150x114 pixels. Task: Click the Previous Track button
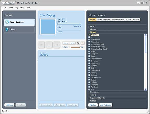coord(41,45)
